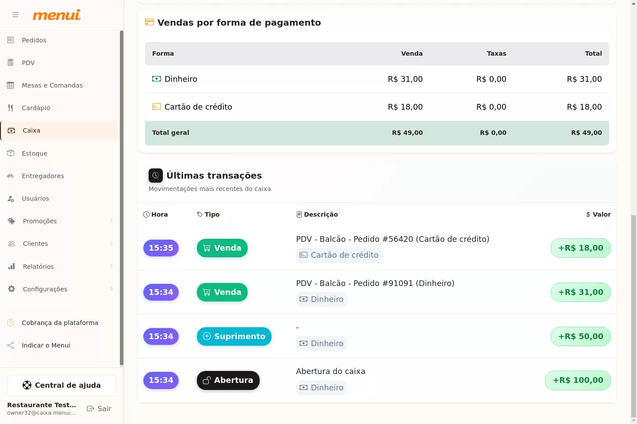The height and width of the screenshot is (424, 637).
Task: Click the Total geral row label
Action: [171, 133]
